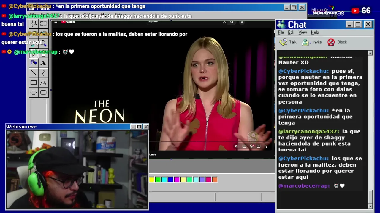380x213 pixels.
Task: Open the View menu in Chat window
Action: (303, 32)
